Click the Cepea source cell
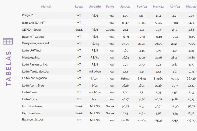Image resolution: width=197 pixels, height=131 pixels. pos(110,30)
